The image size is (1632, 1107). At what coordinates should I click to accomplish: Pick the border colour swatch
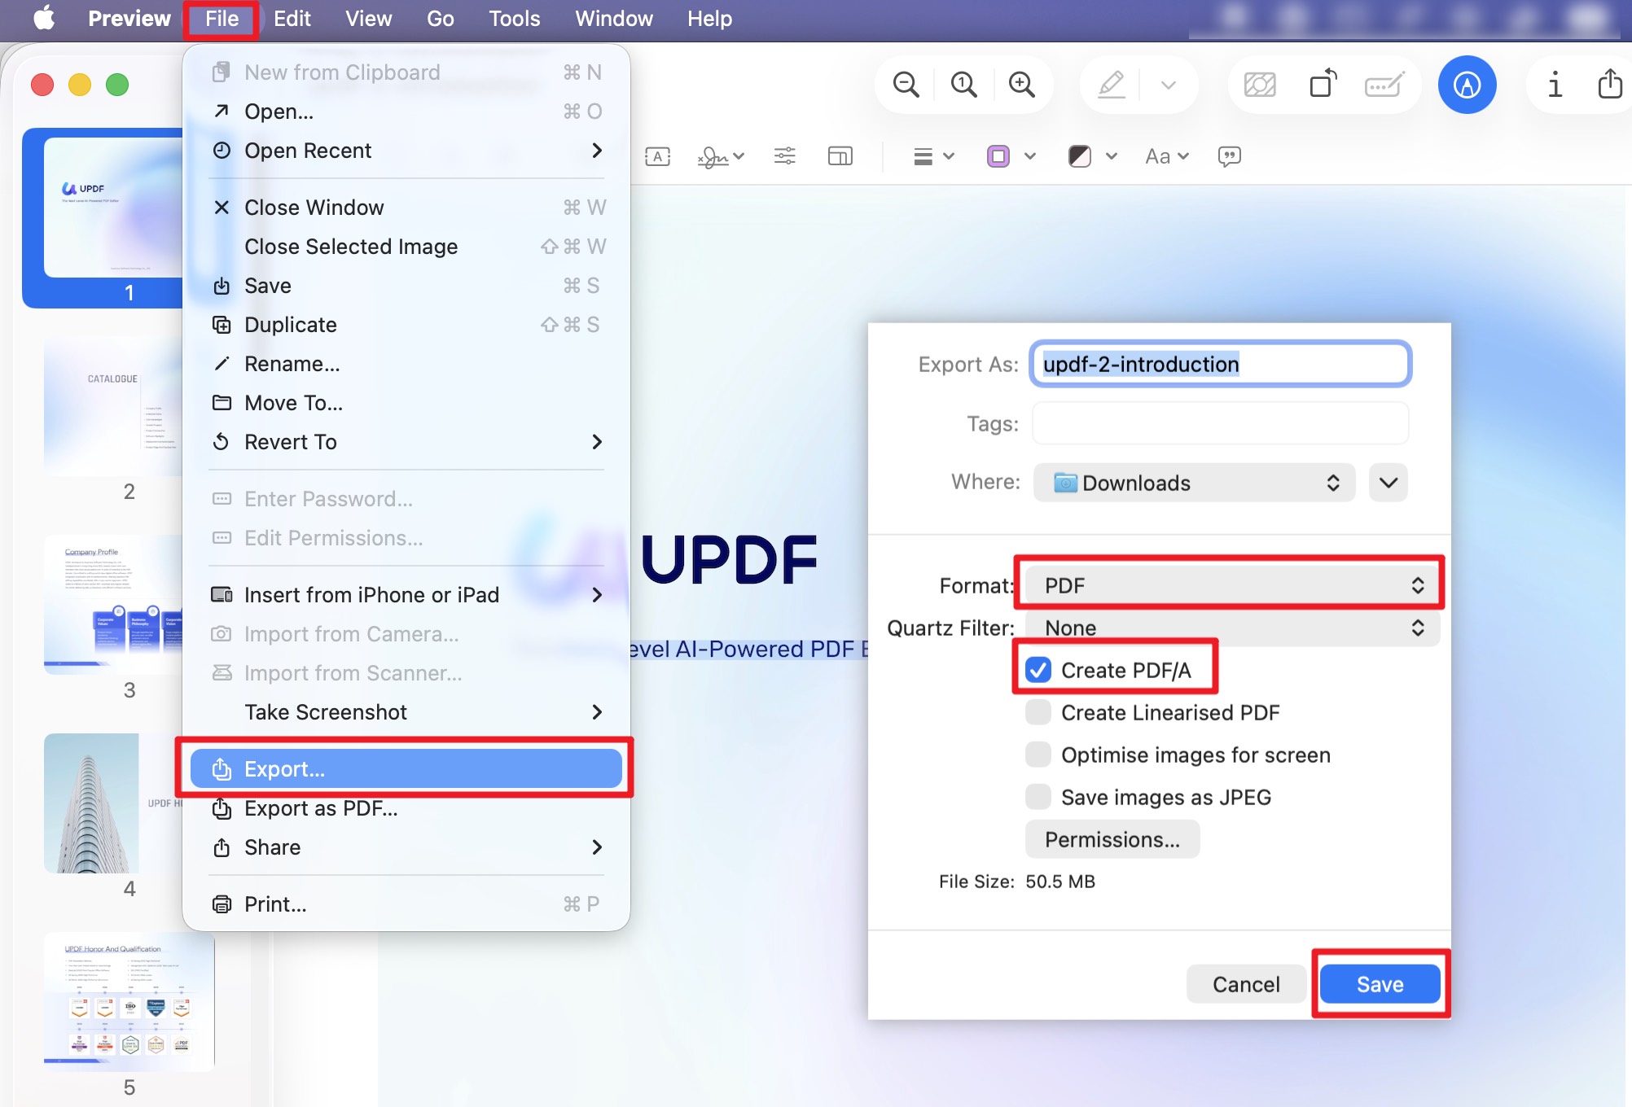point(998,156)
